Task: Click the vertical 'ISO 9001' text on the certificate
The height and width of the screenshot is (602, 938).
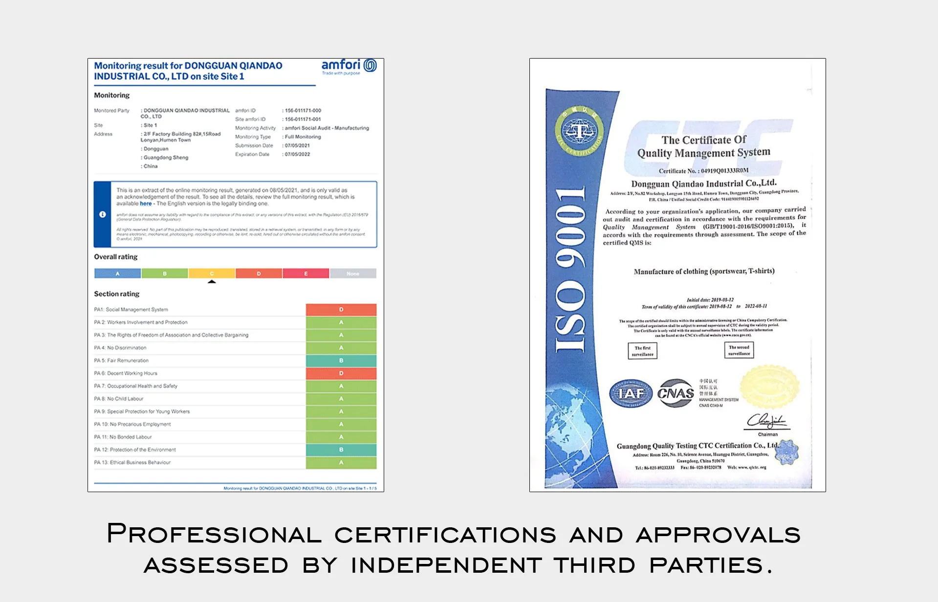Action: 570,269
